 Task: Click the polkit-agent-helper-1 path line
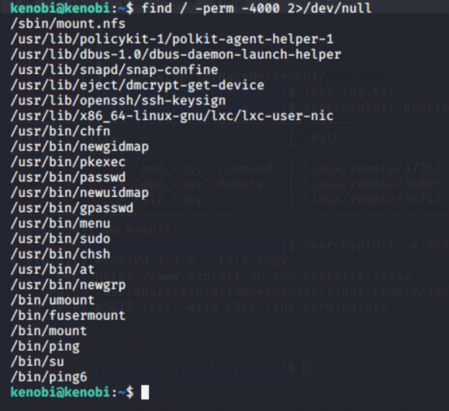pos(172,39)
